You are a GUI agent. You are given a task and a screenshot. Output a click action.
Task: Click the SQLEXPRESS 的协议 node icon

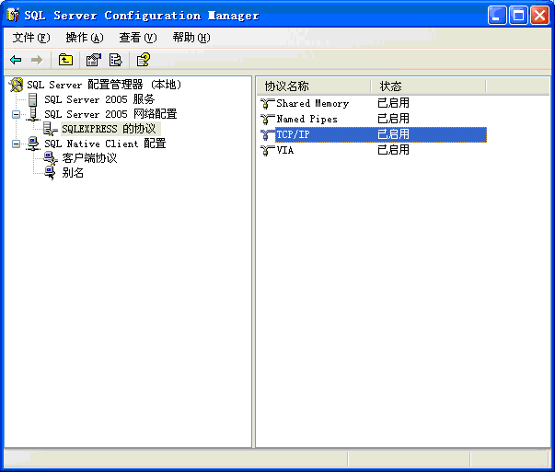pos(51,129)
